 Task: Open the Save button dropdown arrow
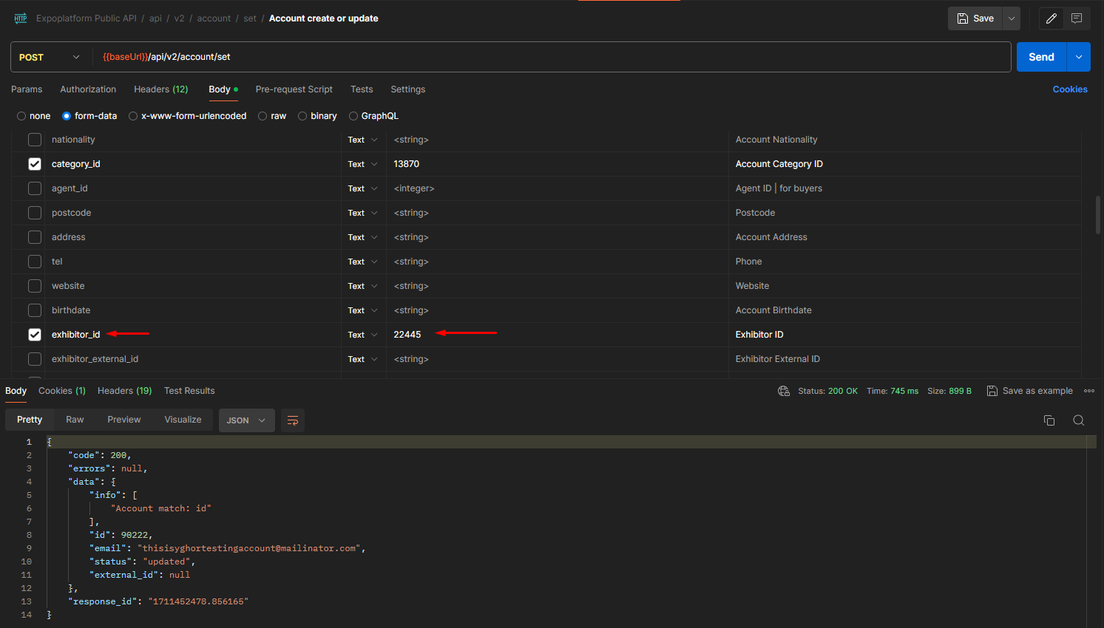click(1011, 18)
